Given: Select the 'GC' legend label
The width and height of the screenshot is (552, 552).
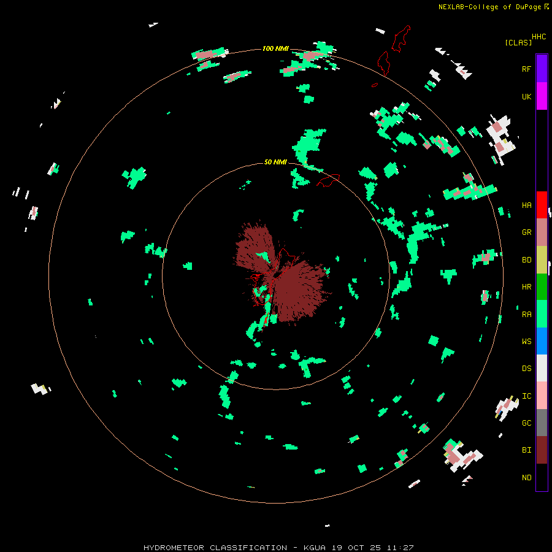Looking at the screenshot, I should [x=526, y=423].
